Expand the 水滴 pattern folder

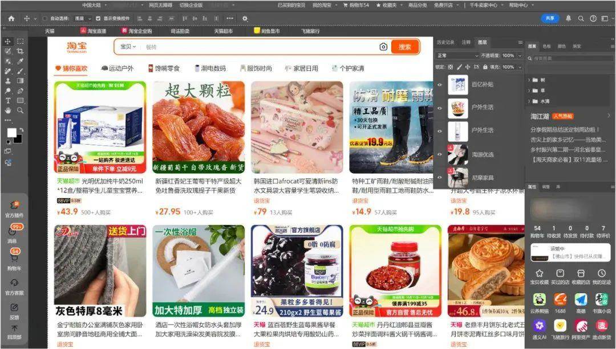[529, 101]
